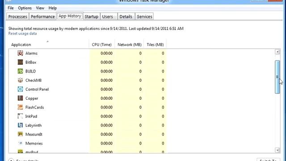
Task: Click the Control Panel app icon
Action: pos(20,89)
